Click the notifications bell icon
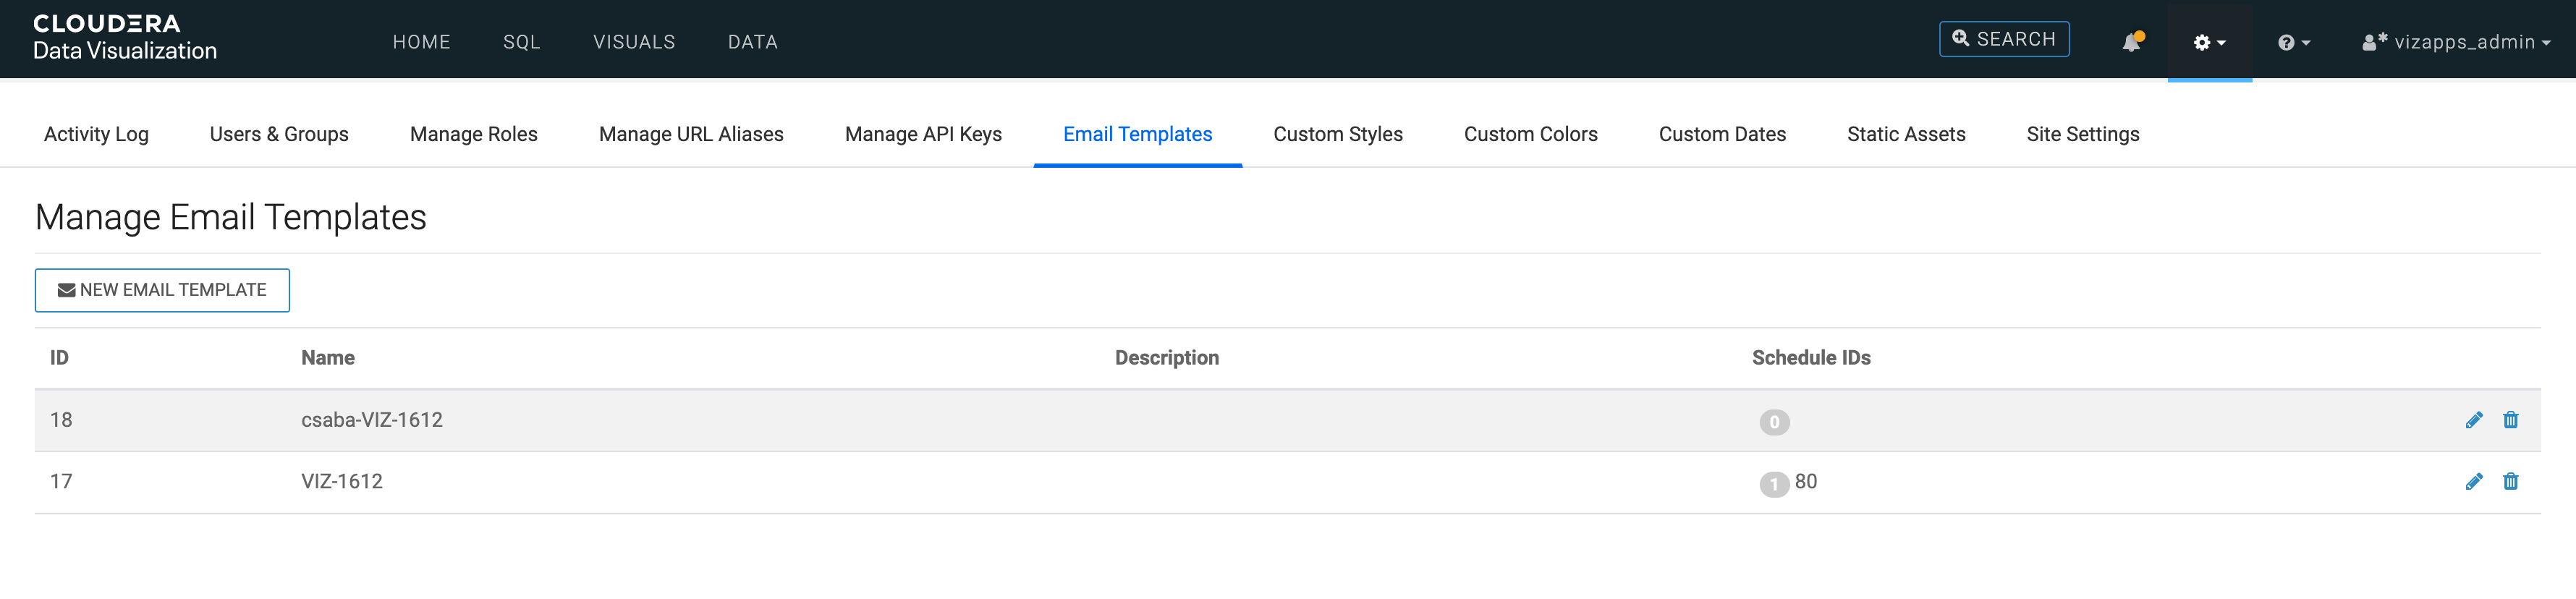2576x599 pixels. tap(2131, 42)
